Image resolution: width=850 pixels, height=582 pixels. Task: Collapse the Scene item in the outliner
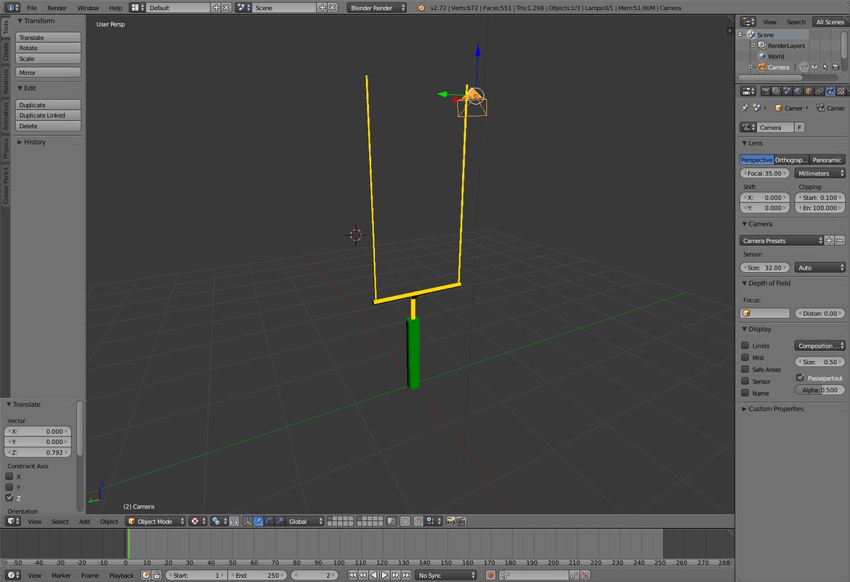click(x=739, y=34)
